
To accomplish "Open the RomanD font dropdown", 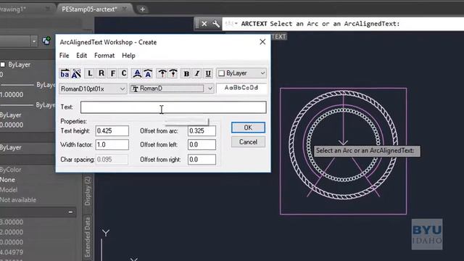I will [x=172, y=88].
